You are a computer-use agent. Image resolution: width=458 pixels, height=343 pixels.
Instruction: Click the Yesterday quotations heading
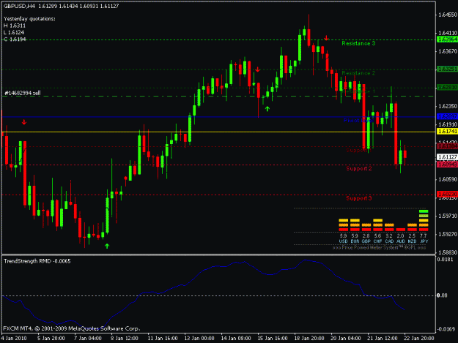29,19
